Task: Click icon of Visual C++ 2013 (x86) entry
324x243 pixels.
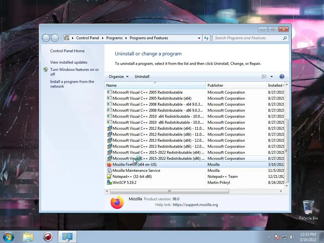Action: click(x=109, y=146)
